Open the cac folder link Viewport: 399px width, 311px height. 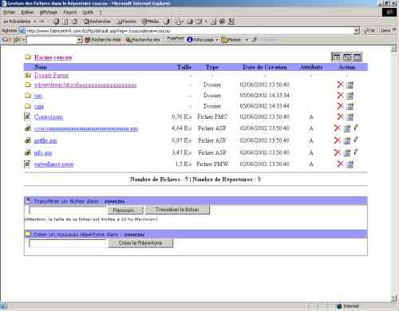(x=38, y=96)
